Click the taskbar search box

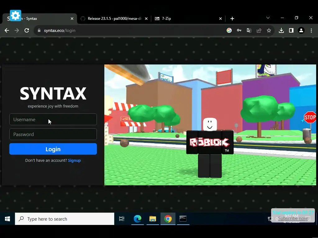click(65, 219)
